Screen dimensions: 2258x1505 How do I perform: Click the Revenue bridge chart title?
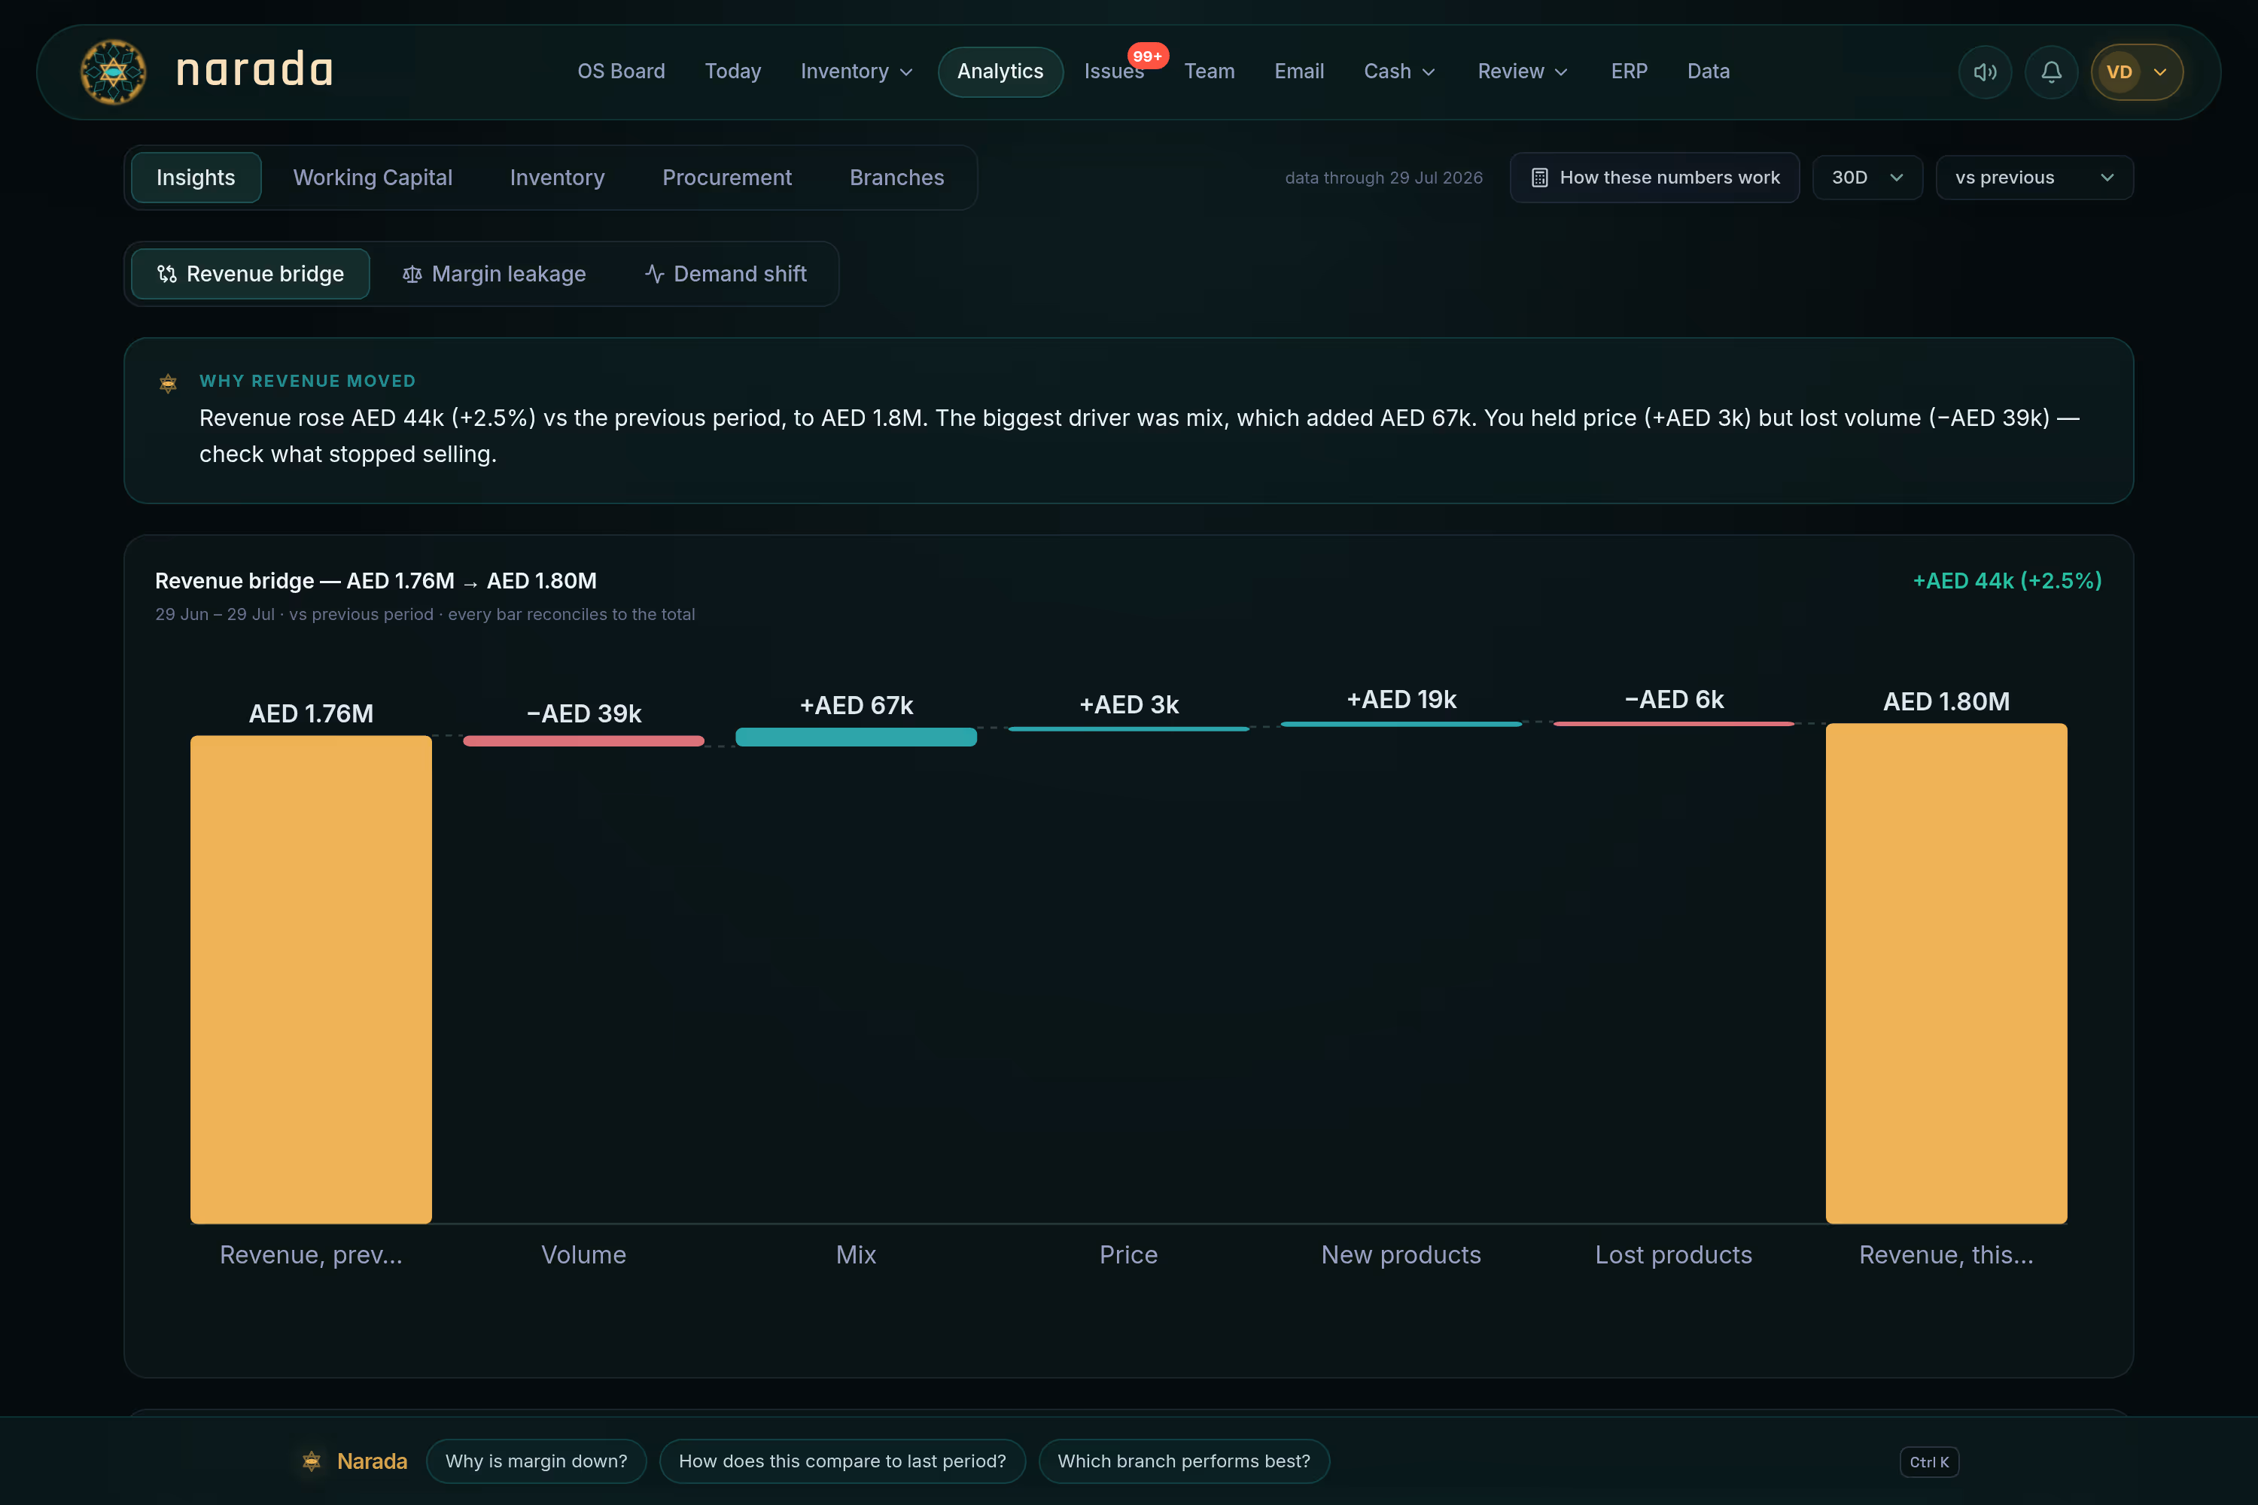[376, 581]
